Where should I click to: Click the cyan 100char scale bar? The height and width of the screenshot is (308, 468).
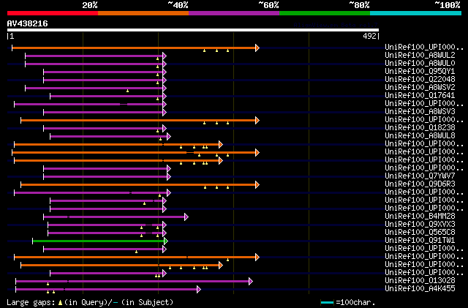[x=327, y=303]
